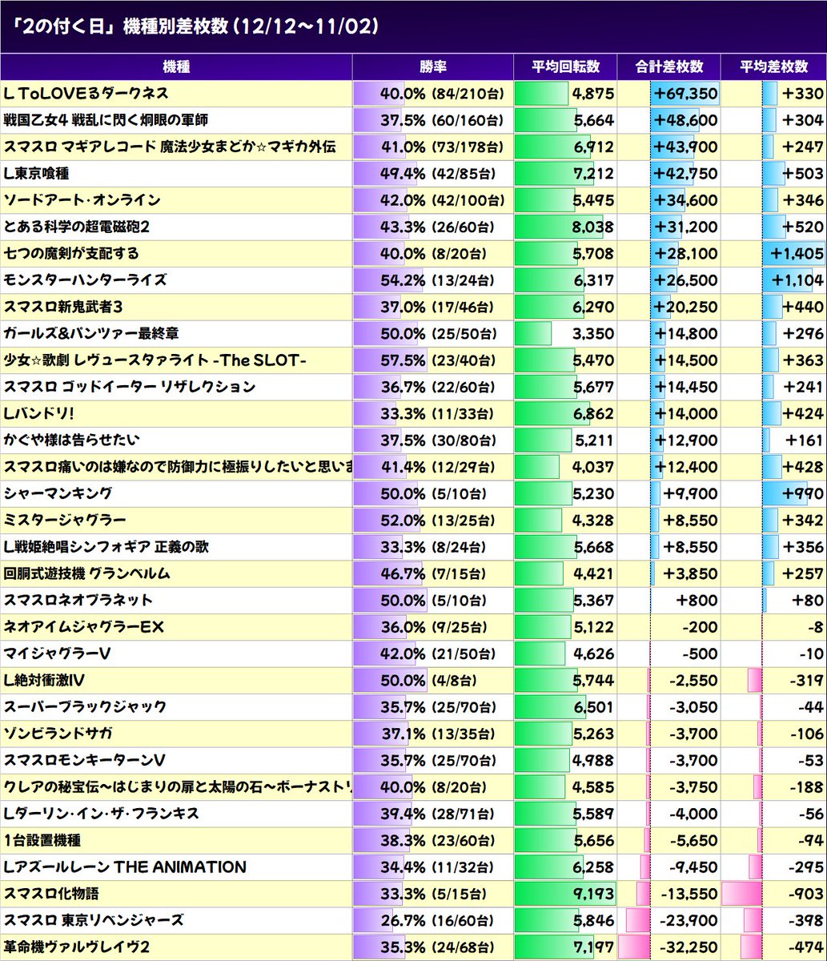The width and height of the screenshot is (827, 961).
Task: Click the -32,250 total for 革命機ヴァルヴレイヴ2
Action: [x=688, y=947]
